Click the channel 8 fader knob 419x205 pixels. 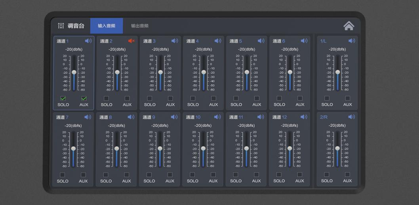click(x=117, y=149)
